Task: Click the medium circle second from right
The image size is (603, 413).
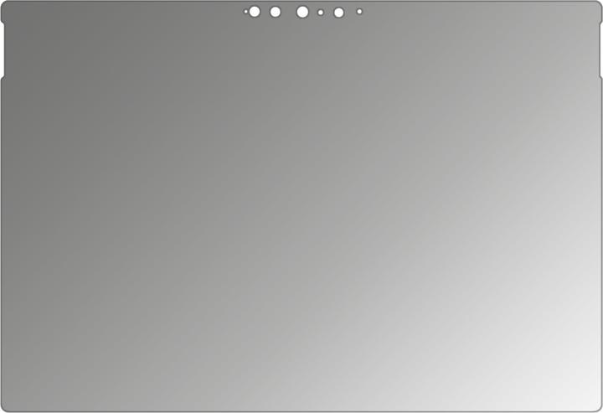Action: point(338,13)
